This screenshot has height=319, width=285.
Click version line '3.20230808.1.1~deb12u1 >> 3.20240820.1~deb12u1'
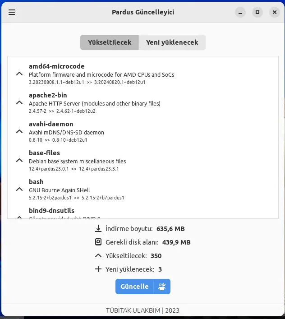[87, 83]
